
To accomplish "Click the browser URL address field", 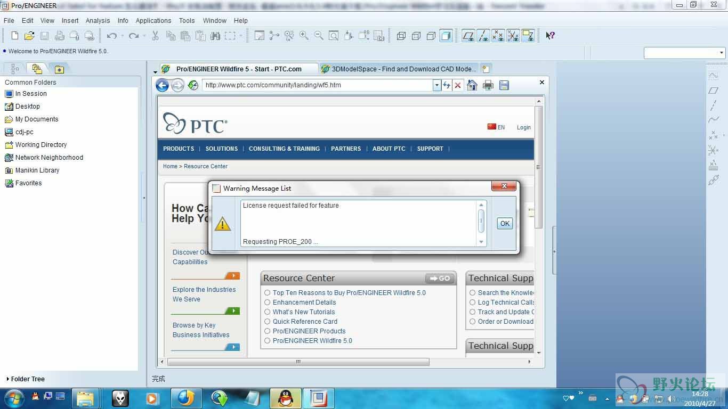I will coord(318,85).
